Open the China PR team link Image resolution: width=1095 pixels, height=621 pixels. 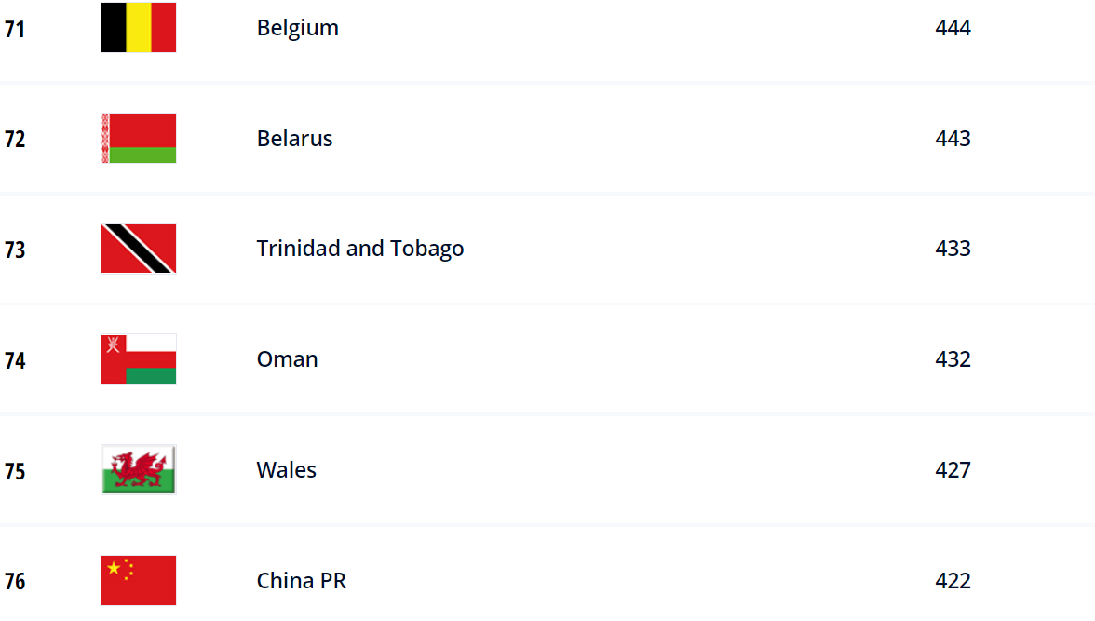point(301,580)
